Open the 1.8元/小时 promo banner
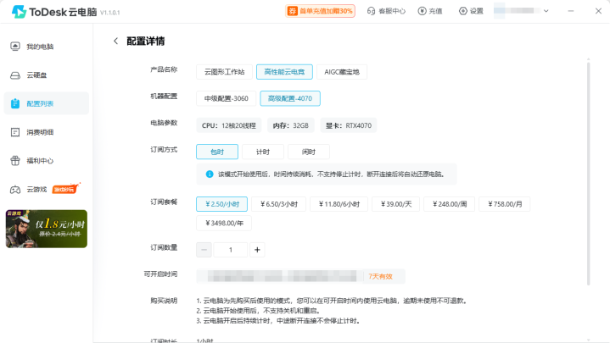The width and height of the screenshot is (610, 343). point(47,229)
